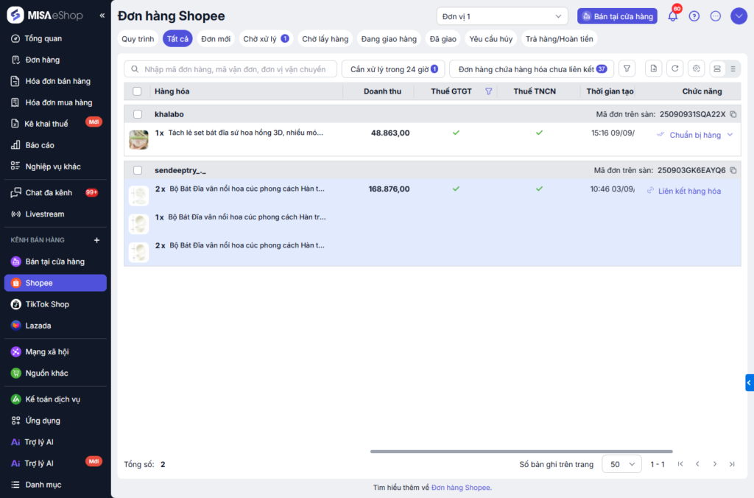Click the Bán tại cửa hàng header button
This screenshot has height=498, width=754.
point(617,16)
